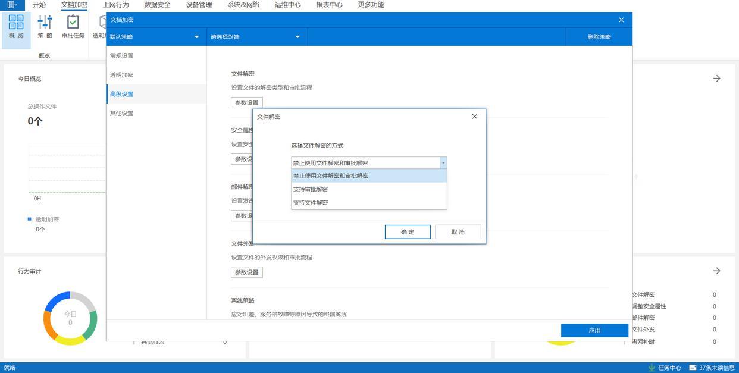Choose 支持文件解密 option
The width and height of the screenshot is (739, 373).
tap(369, 203)
